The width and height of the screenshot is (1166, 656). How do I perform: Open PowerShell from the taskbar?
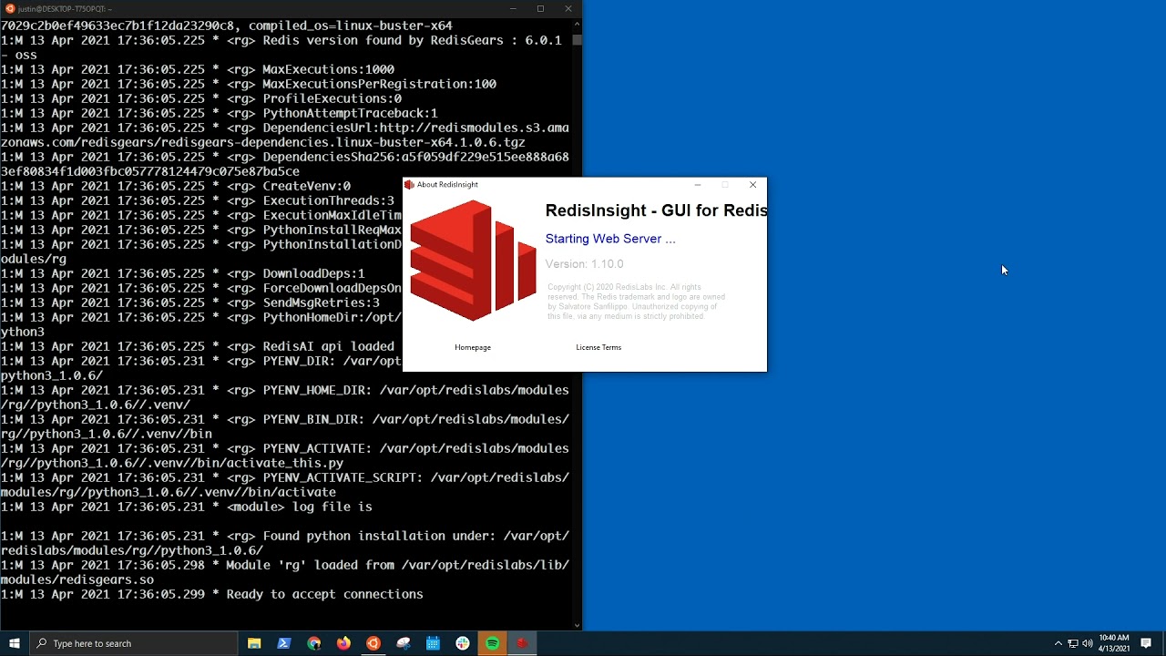[x=284, y=643]
